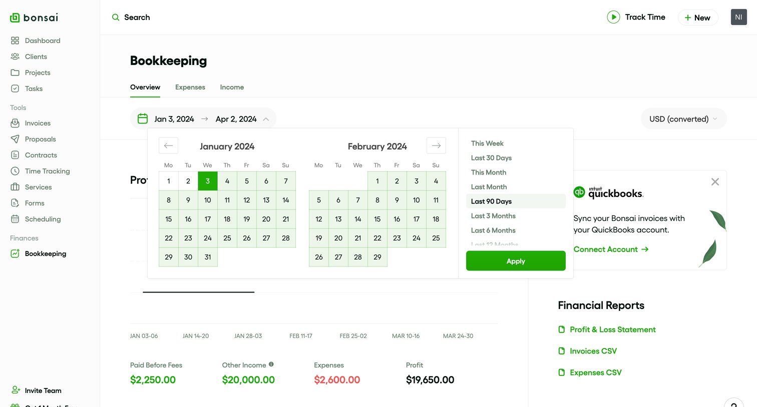Open the USD (converted) currency dropdown

tap(683, 119)
